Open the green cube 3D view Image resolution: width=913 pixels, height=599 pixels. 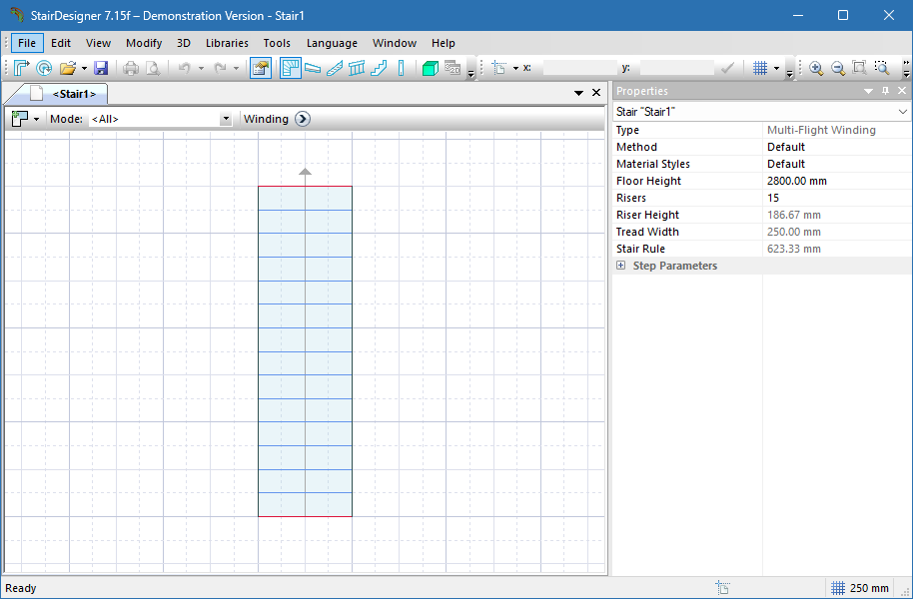tap(431, 68)
